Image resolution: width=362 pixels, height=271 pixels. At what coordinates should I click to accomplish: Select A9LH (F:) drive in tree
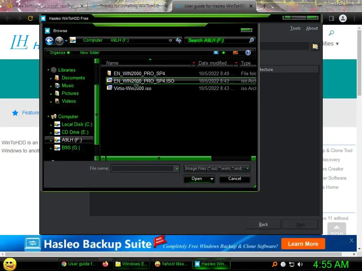coord(69,140)
